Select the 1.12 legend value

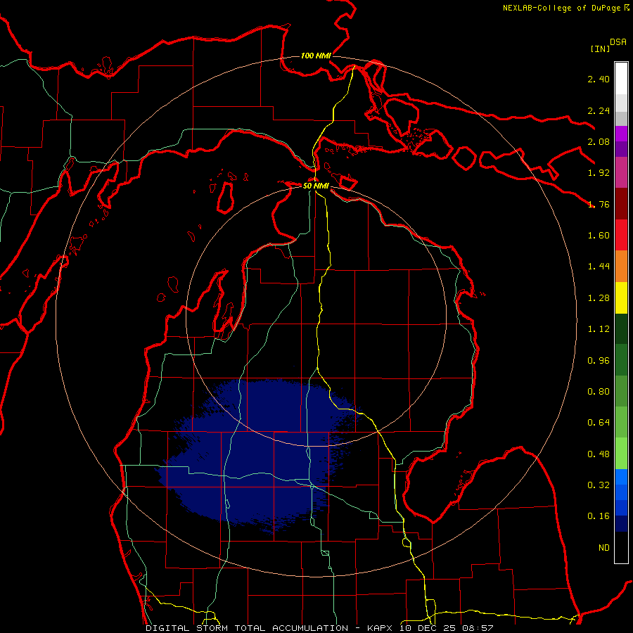(x=599, y=329)
